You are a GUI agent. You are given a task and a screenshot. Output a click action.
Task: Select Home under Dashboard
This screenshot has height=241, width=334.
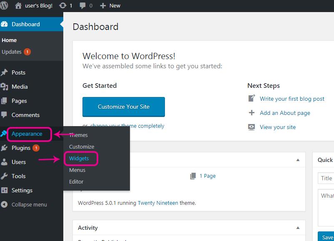(9, 40)
